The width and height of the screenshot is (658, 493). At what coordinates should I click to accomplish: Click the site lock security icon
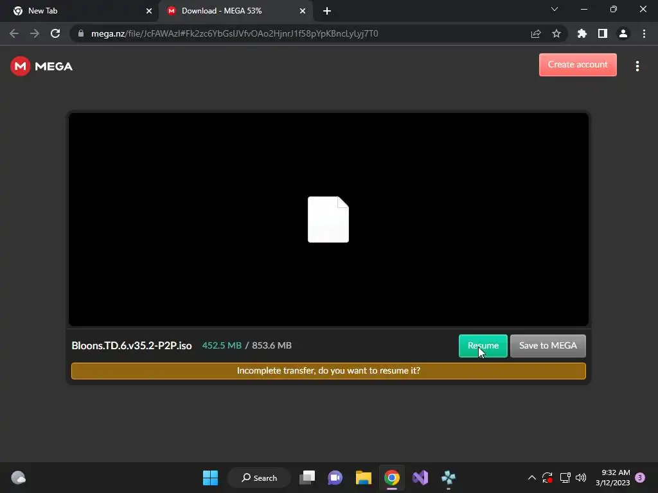coord(81,33)
